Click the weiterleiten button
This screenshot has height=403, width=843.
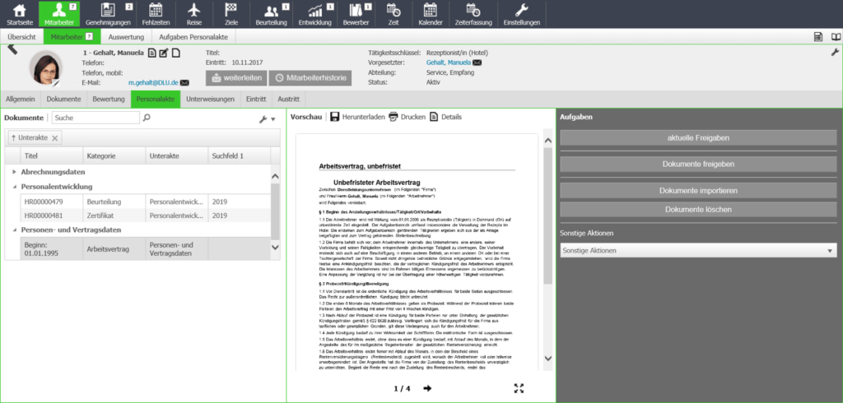click(236, 78)
